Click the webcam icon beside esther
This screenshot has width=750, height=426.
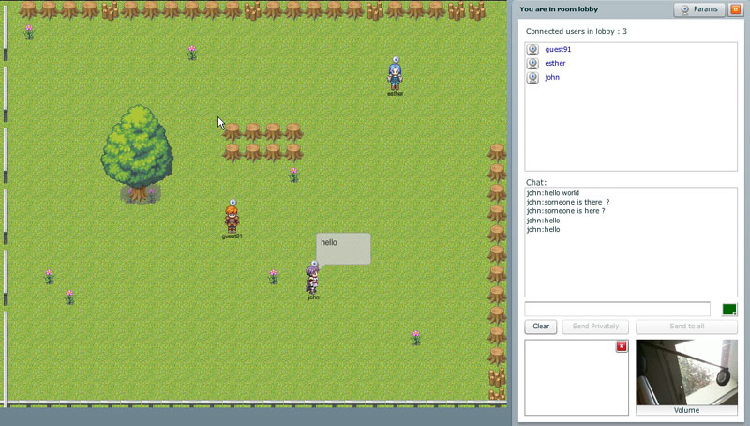[x=533, y=63]
